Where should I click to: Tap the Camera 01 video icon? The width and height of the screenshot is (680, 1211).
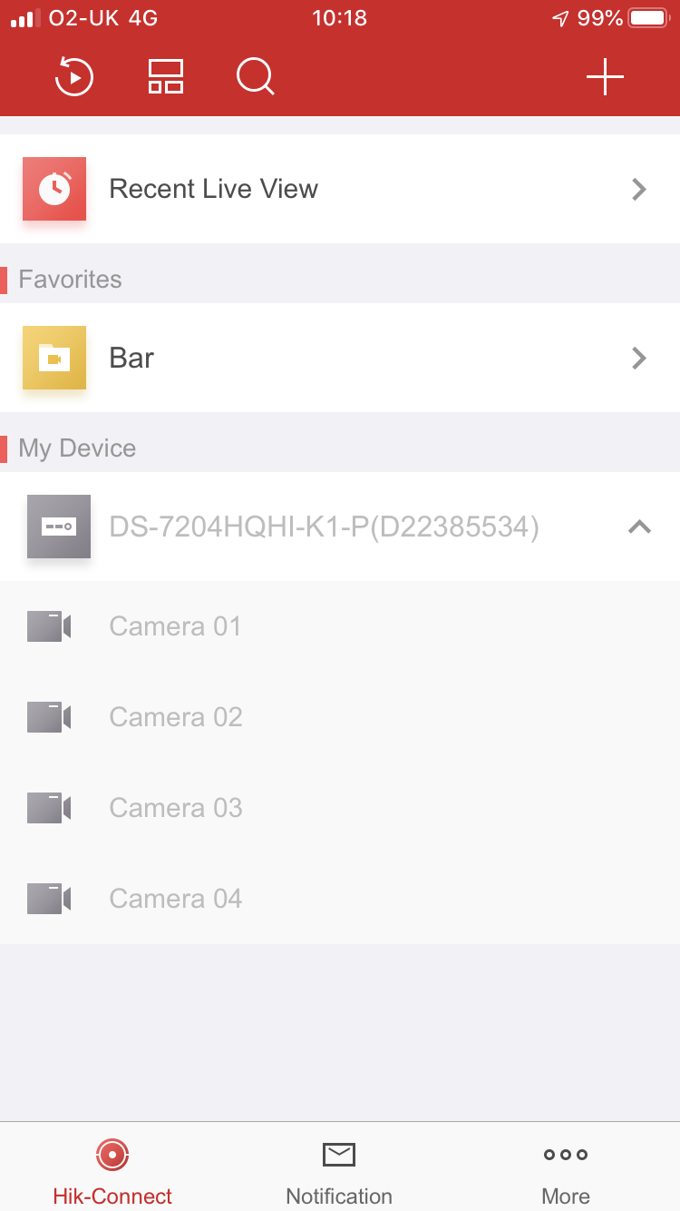tap(49, 626)
